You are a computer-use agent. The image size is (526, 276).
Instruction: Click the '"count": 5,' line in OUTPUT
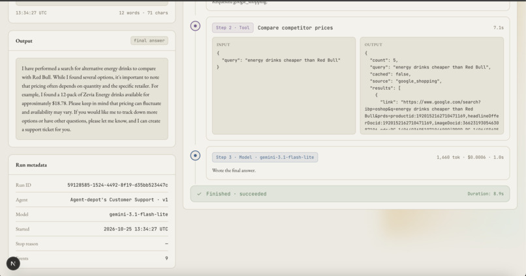(x=384, y=61)
